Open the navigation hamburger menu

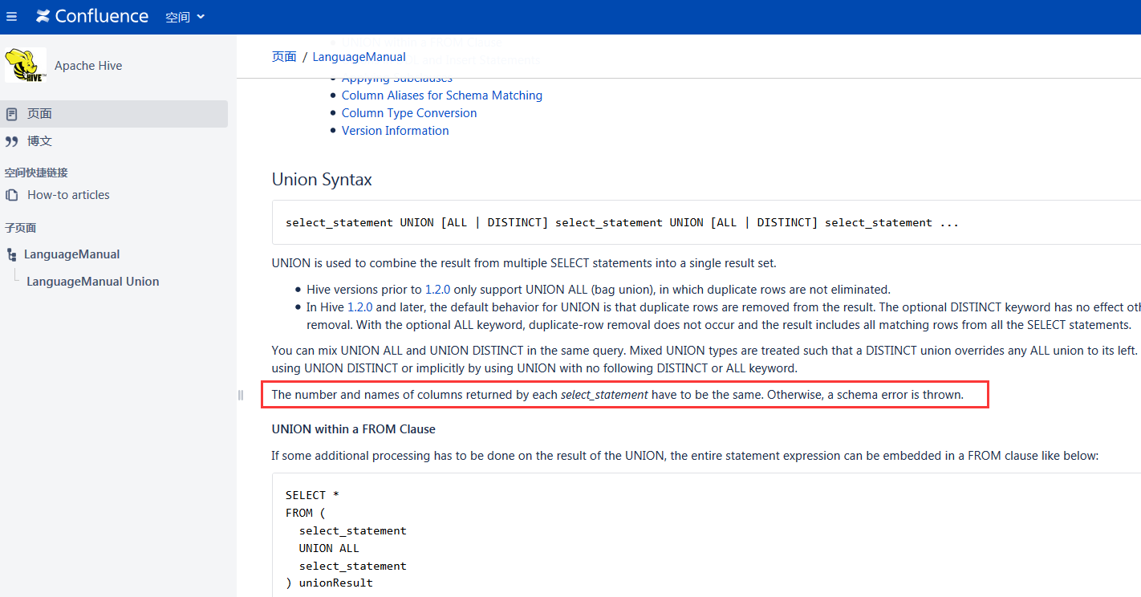(12, 16)
